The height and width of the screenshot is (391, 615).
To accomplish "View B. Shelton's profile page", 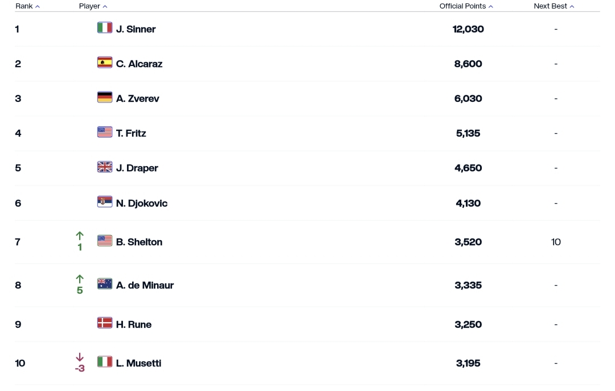I will pyautogui.click(x=139, y=242).
